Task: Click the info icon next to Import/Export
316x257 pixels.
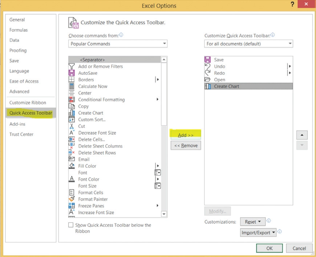Action: point(280,232)
